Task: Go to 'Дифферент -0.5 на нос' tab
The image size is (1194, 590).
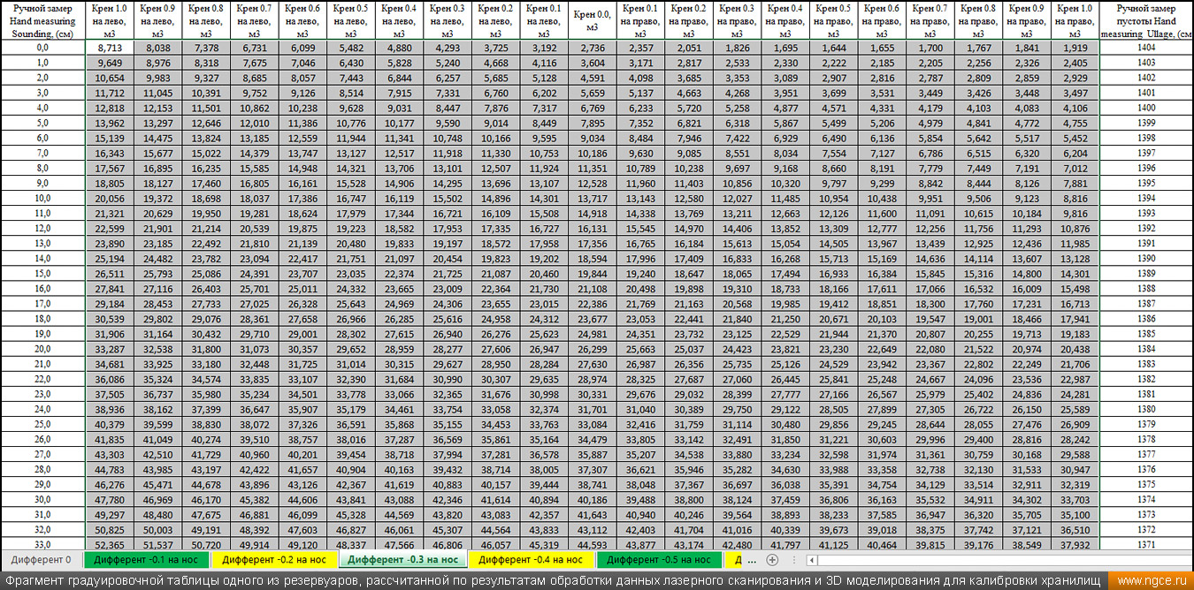Action: click(659, 560)
